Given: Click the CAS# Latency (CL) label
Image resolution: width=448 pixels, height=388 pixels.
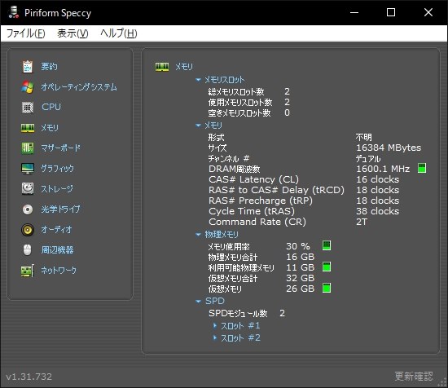Looking at the screenshot, I should (253, 179).
